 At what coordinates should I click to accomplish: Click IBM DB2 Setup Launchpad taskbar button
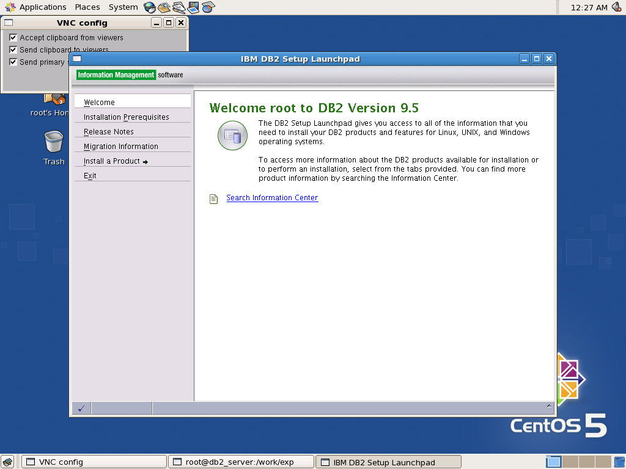[x=388, y=462]
